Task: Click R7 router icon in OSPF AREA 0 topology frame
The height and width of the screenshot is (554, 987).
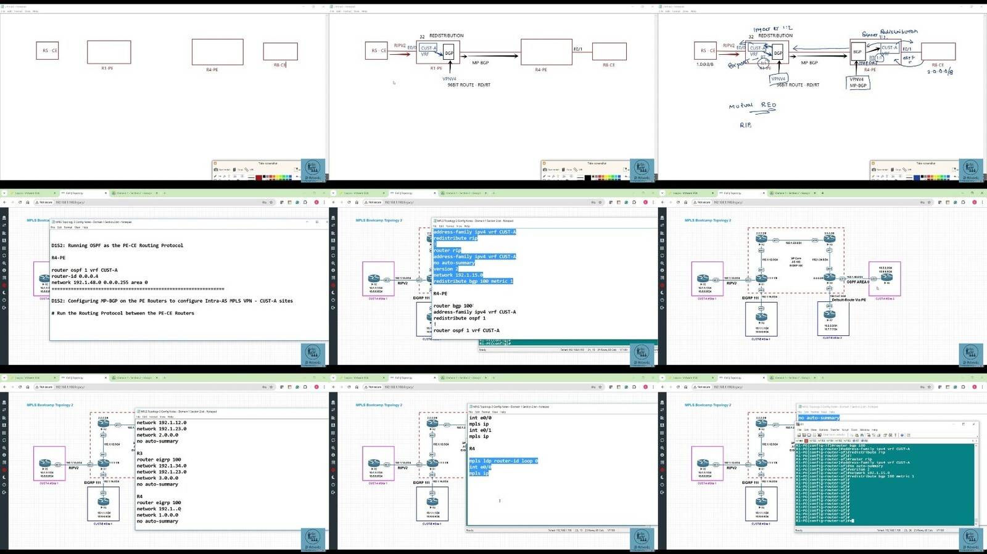Action: 830,314
